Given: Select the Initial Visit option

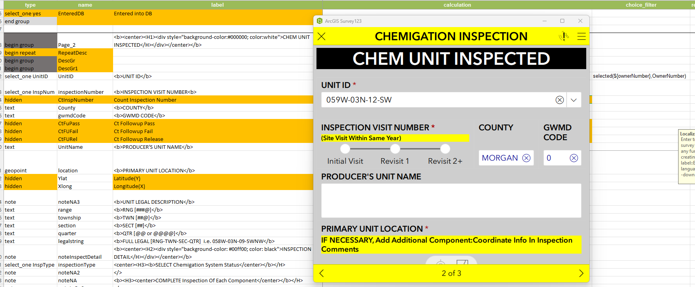Looking at the screenshot, I should (x=345, y=149).
